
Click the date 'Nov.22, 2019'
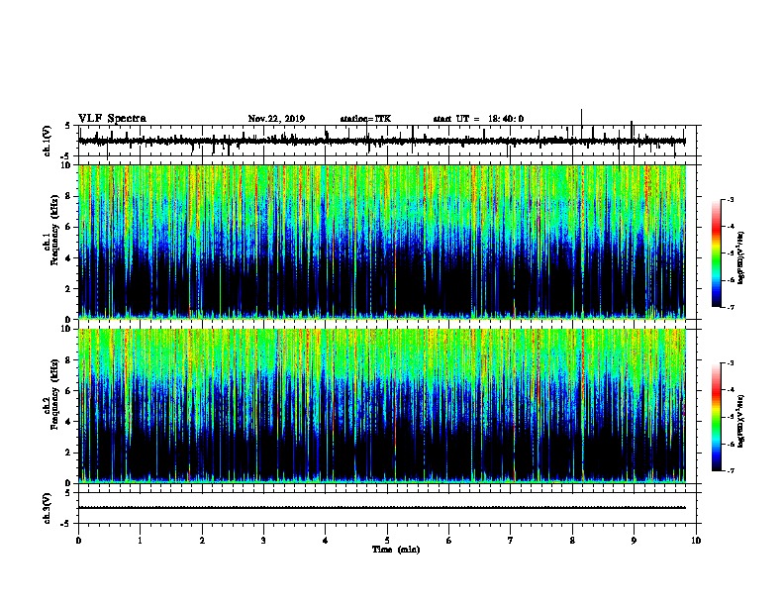point(276,119)
